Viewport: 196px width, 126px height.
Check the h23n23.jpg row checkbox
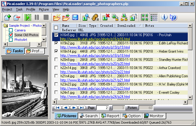(x=56, y=84)
